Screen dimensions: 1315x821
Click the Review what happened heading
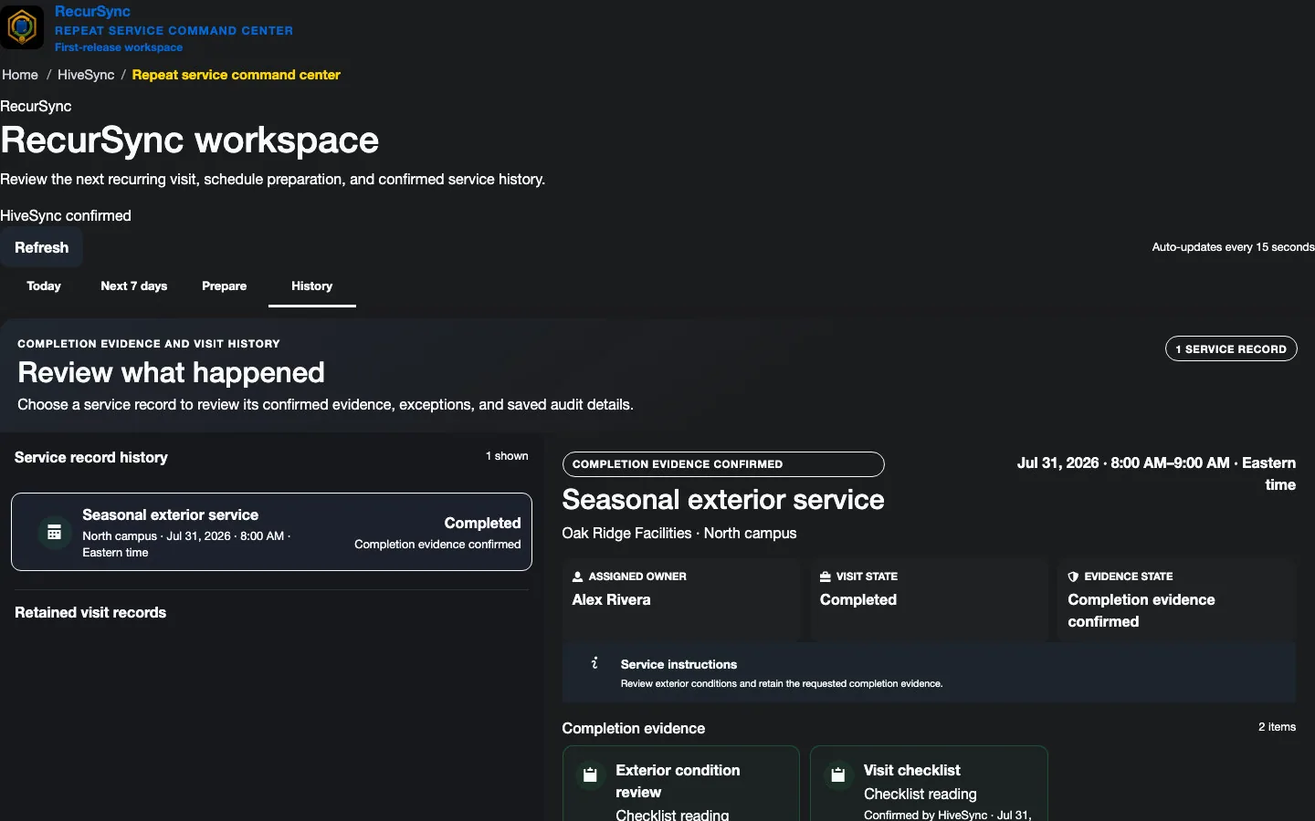[x=172, y=372]
